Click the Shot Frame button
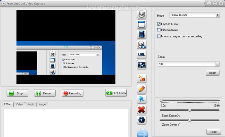The height and width of the screenshot is (137, 225). (116, 93)
